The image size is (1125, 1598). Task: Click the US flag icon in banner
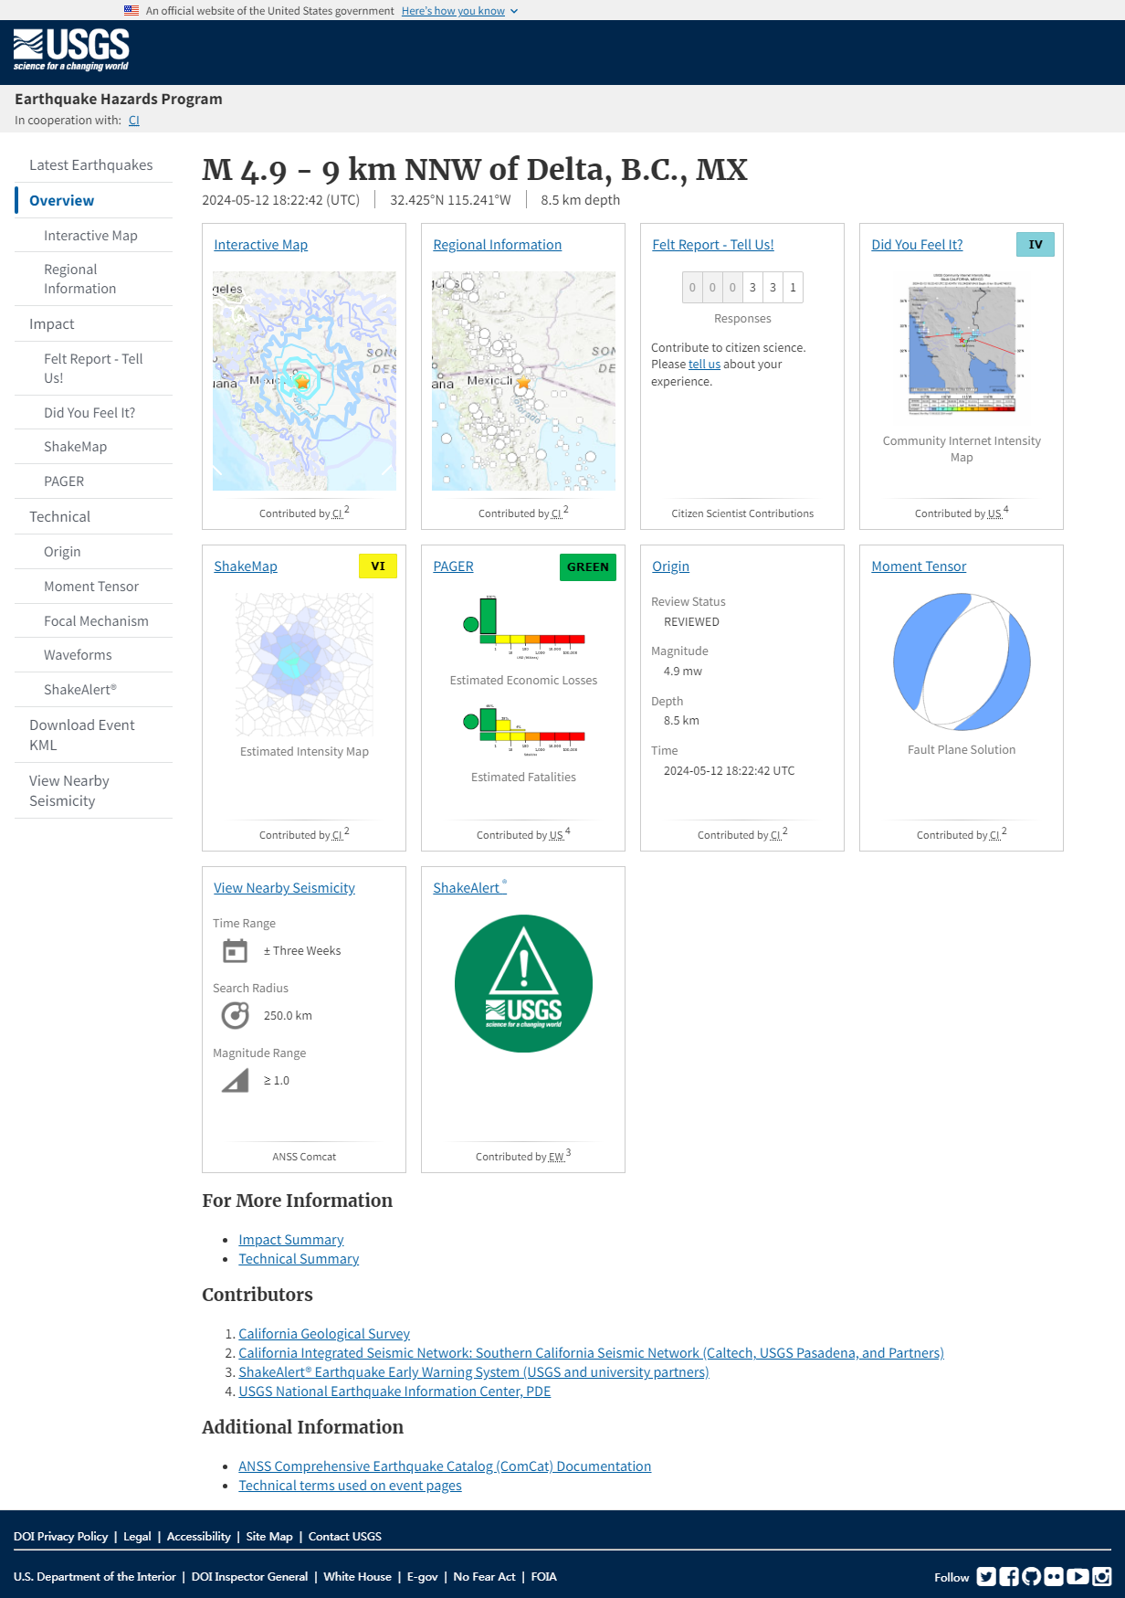coord(131,11)
